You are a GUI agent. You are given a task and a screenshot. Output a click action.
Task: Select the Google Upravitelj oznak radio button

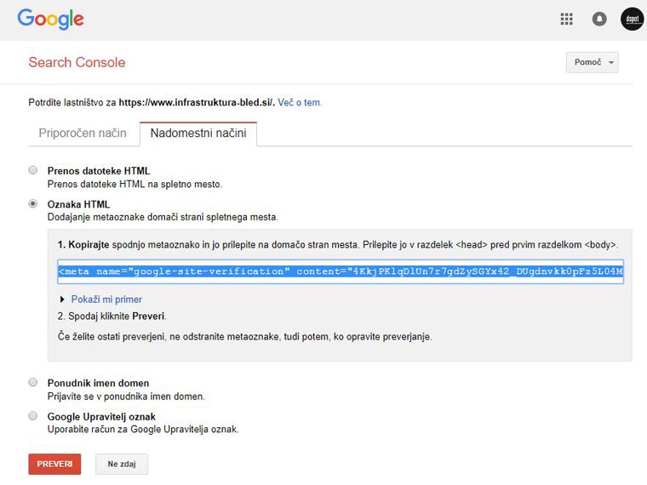(x=32, y=416)
